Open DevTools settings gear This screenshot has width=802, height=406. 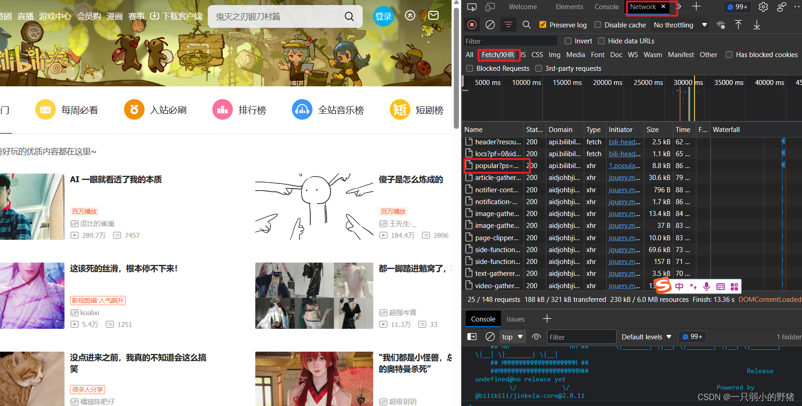tap(763, 7)
